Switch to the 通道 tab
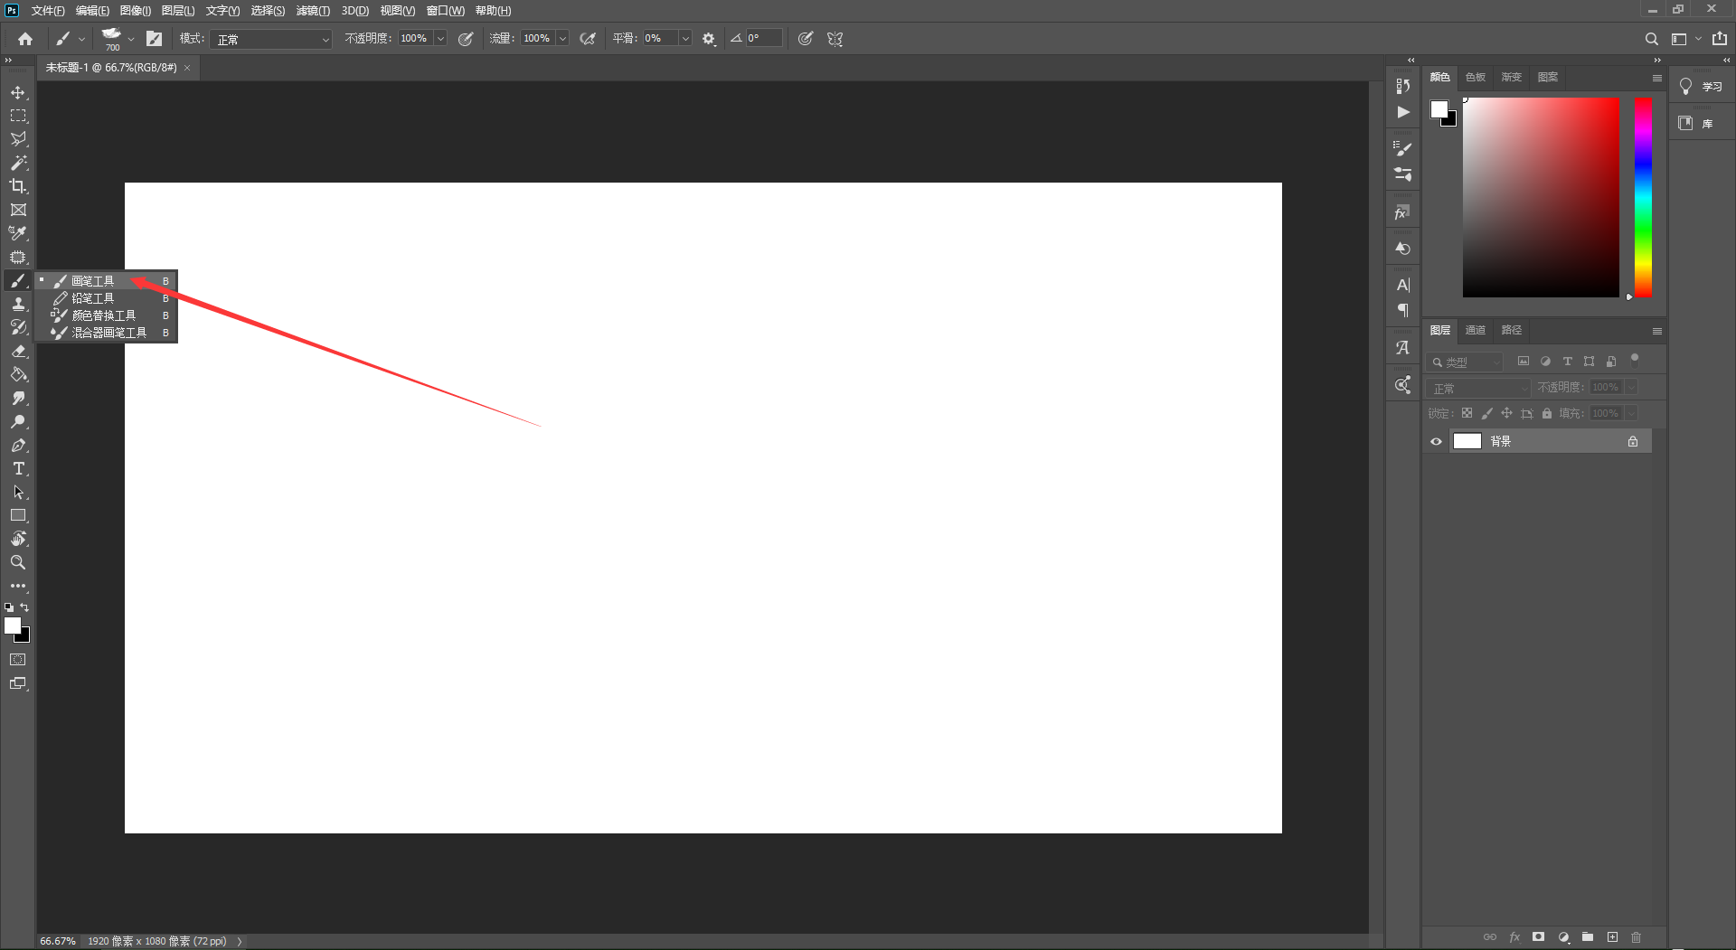 click(1476, 330)
